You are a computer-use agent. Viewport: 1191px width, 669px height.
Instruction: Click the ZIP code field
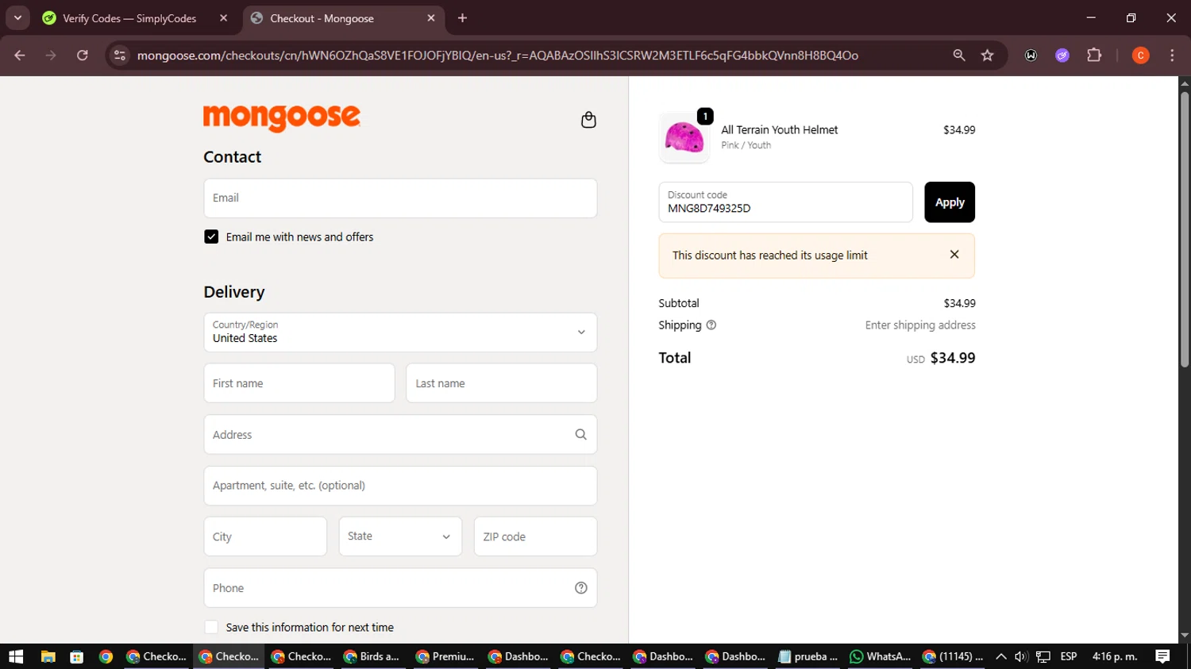(535, 536)
